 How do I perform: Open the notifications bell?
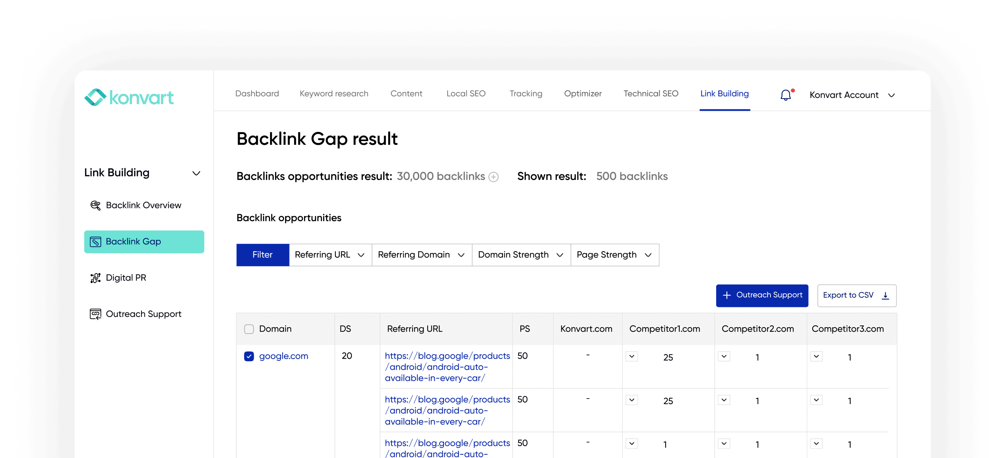point(785,95)
